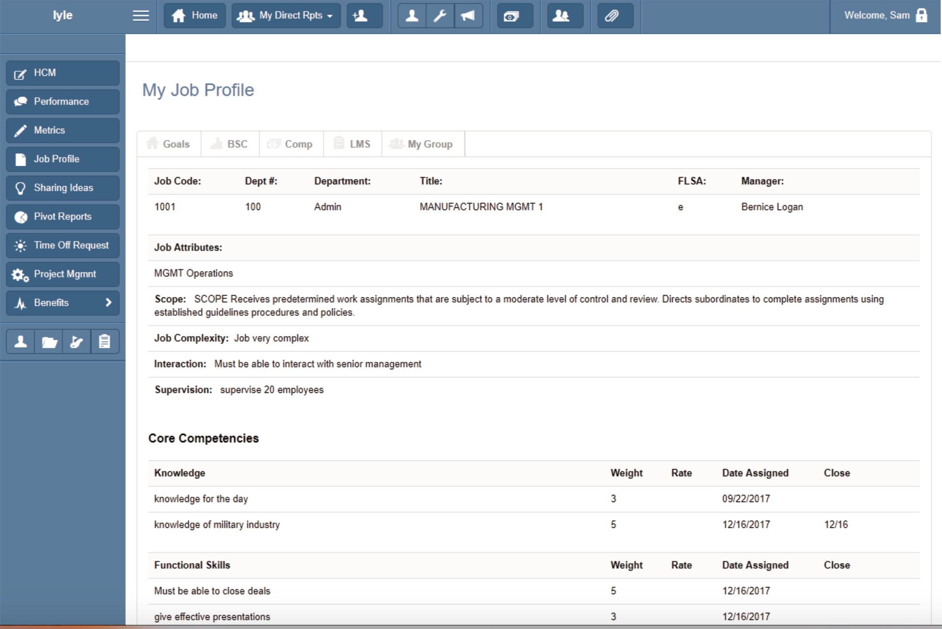The width and height of the screenshot is (942, 629).
Task: Select the My Group tab
Action: [422, 144]
